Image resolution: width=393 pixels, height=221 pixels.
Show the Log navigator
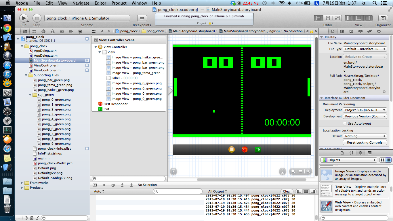(x=80, y=31)
